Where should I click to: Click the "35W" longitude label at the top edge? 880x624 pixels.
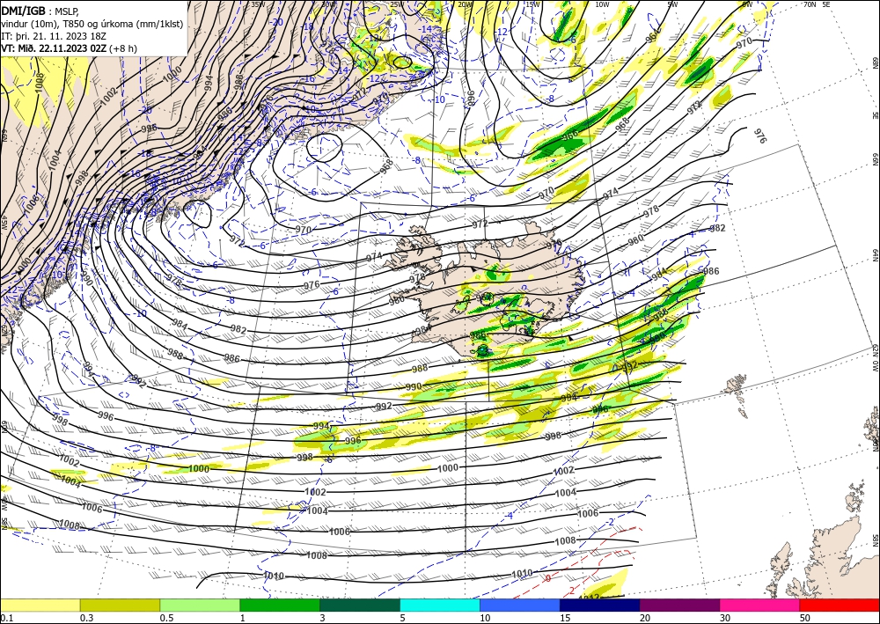coord(258,4)
